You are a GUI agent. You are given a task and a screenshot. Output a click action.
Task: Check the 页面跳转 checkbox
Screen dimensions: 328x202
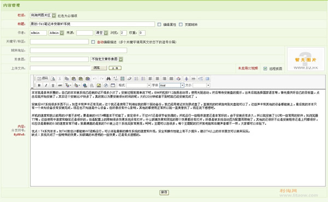point(181,25)
